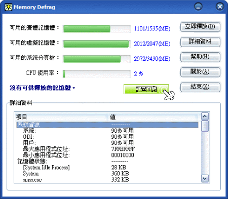Click the 1101/1535(MB) value
The height and width of the screenshot is (199, 228).
[x=152, y=28]
